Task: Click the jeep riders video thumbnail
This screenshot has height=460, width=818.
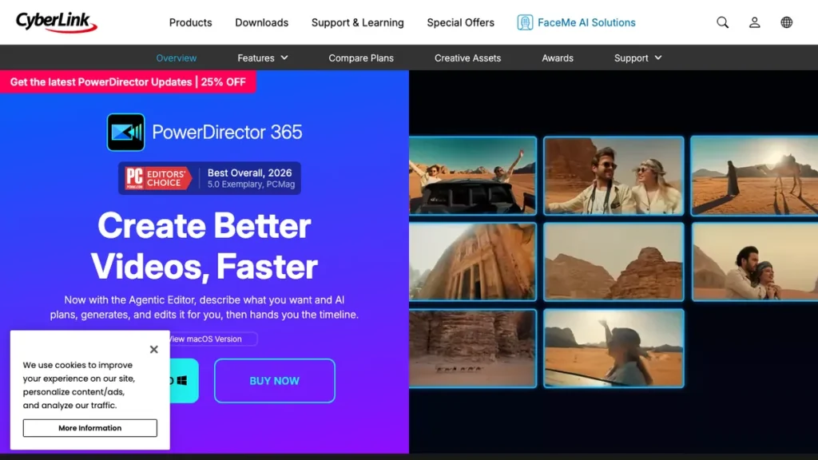Action: click(473, 175)
